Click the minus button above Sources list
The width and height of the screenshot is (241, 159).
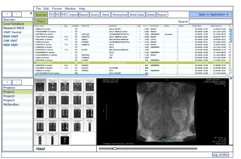tap(17, 14)
